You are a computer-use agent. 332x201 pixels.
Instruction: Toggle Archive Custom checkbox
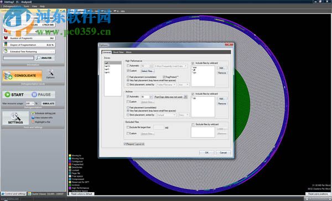tap(128, 102)
